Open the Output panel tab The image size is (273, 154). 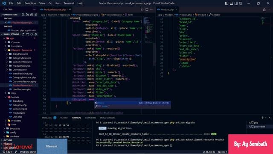(64, 118)
